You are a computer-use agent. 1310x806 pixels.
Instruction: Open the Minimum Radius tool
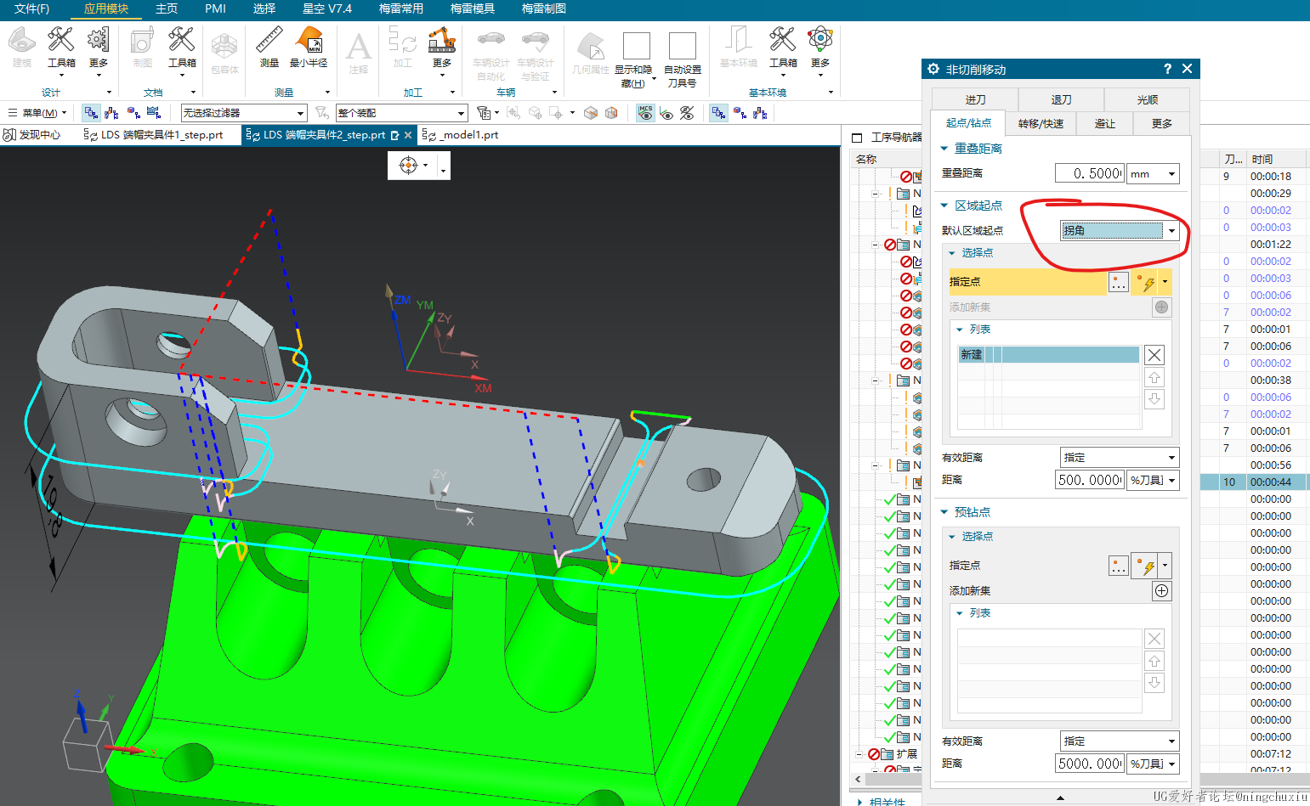[x=309, y=39]
